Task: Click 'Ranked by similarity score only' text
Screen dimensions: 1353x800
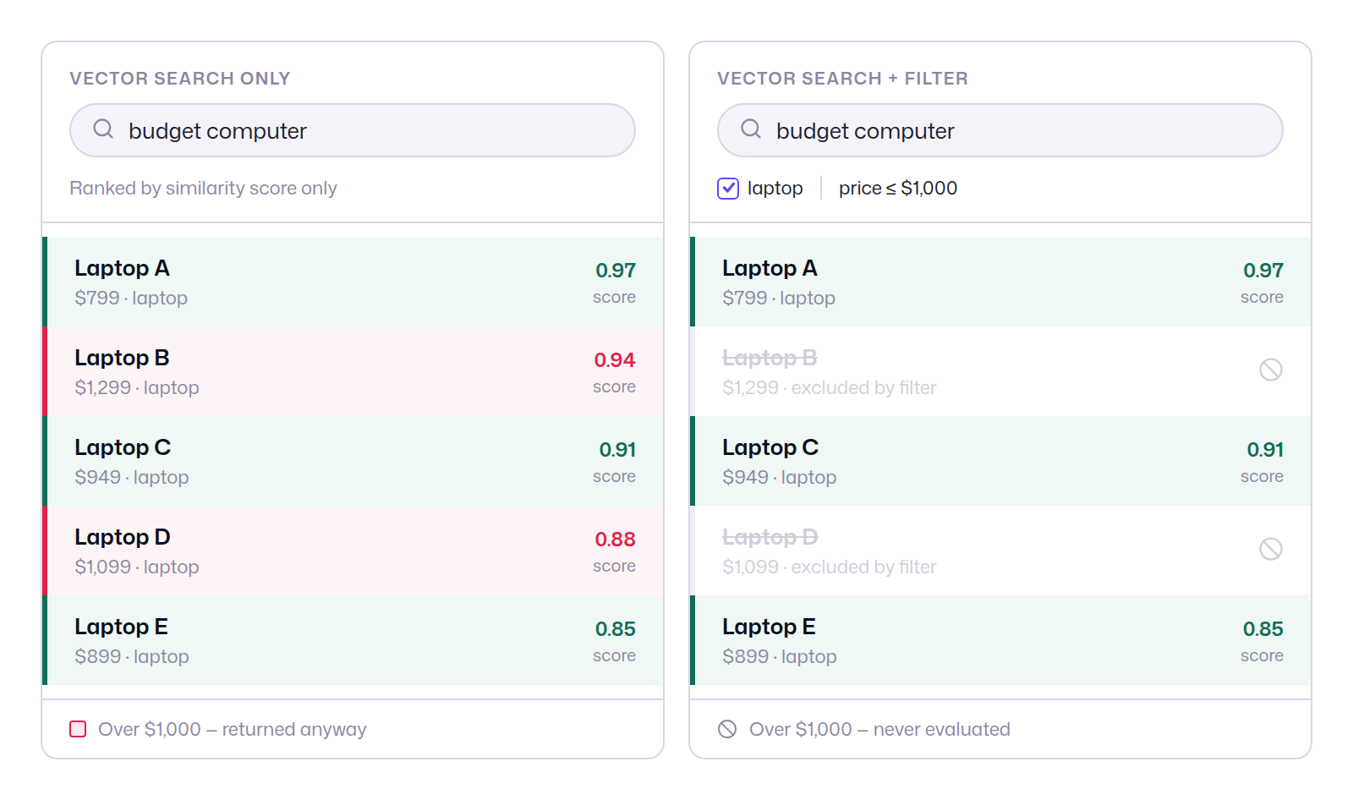Action: [203, 188]
